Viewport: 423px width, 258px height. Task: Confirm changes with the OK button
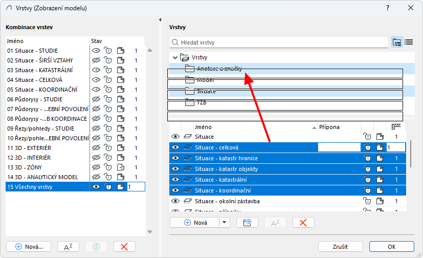pos(391,246)
